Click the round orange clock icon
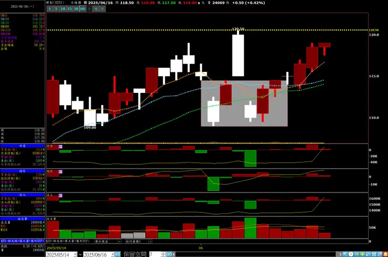Image resolution: width=388 pixels, height=257 pixels. tap(351, 254)
